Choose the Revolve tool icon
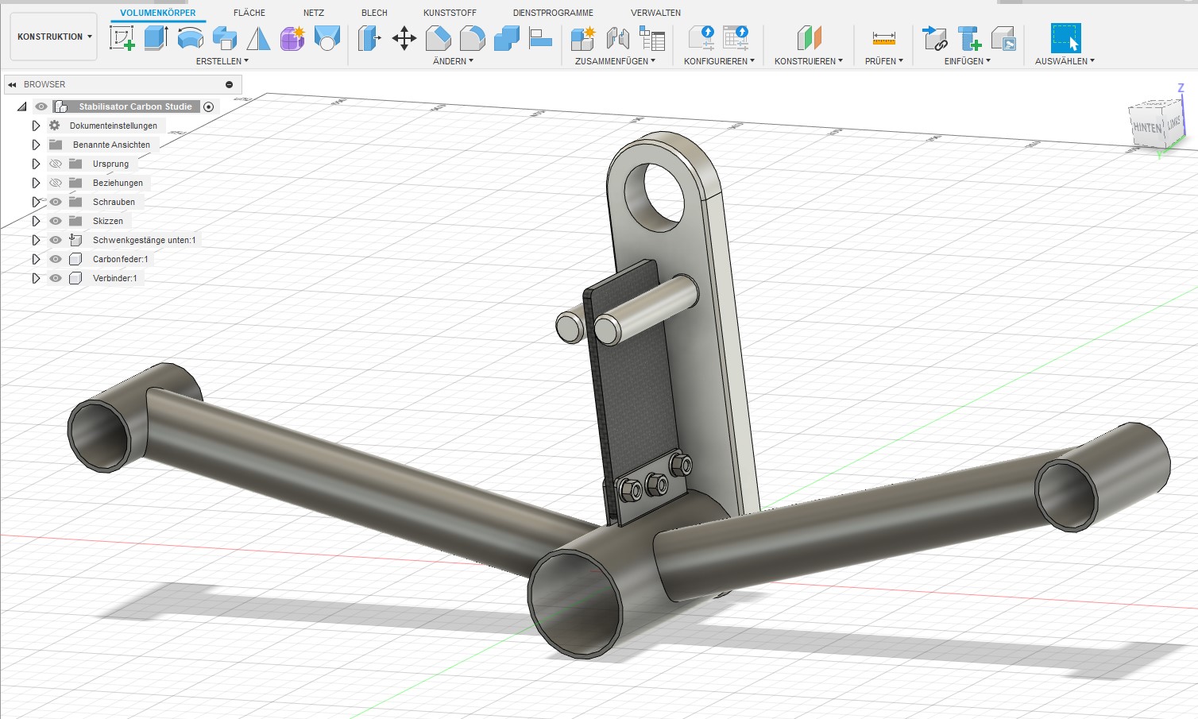Viewport: 1198px width, 719px height. (x=190, y=37)
